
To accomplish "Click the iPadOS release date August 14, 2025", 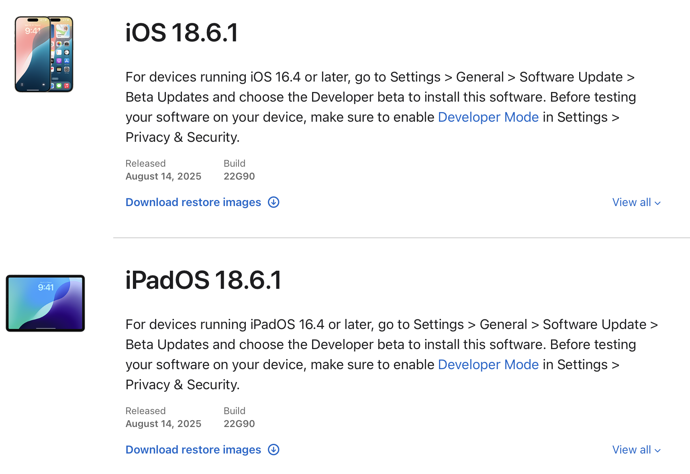I will click(x=163, y=424).
